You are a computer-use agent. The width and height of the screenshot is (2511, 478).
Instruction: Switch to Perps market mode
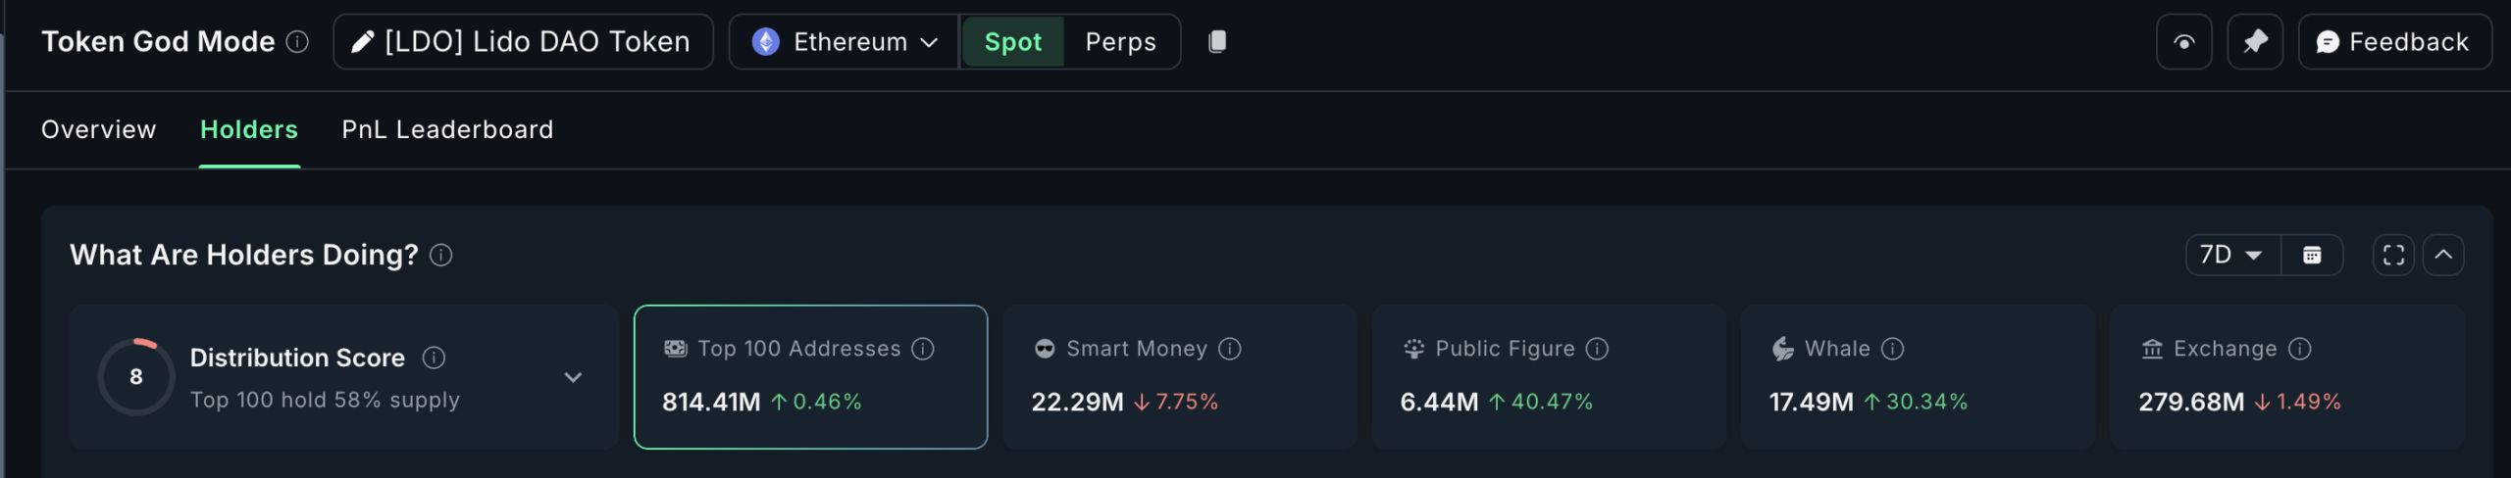[1120, 42]
